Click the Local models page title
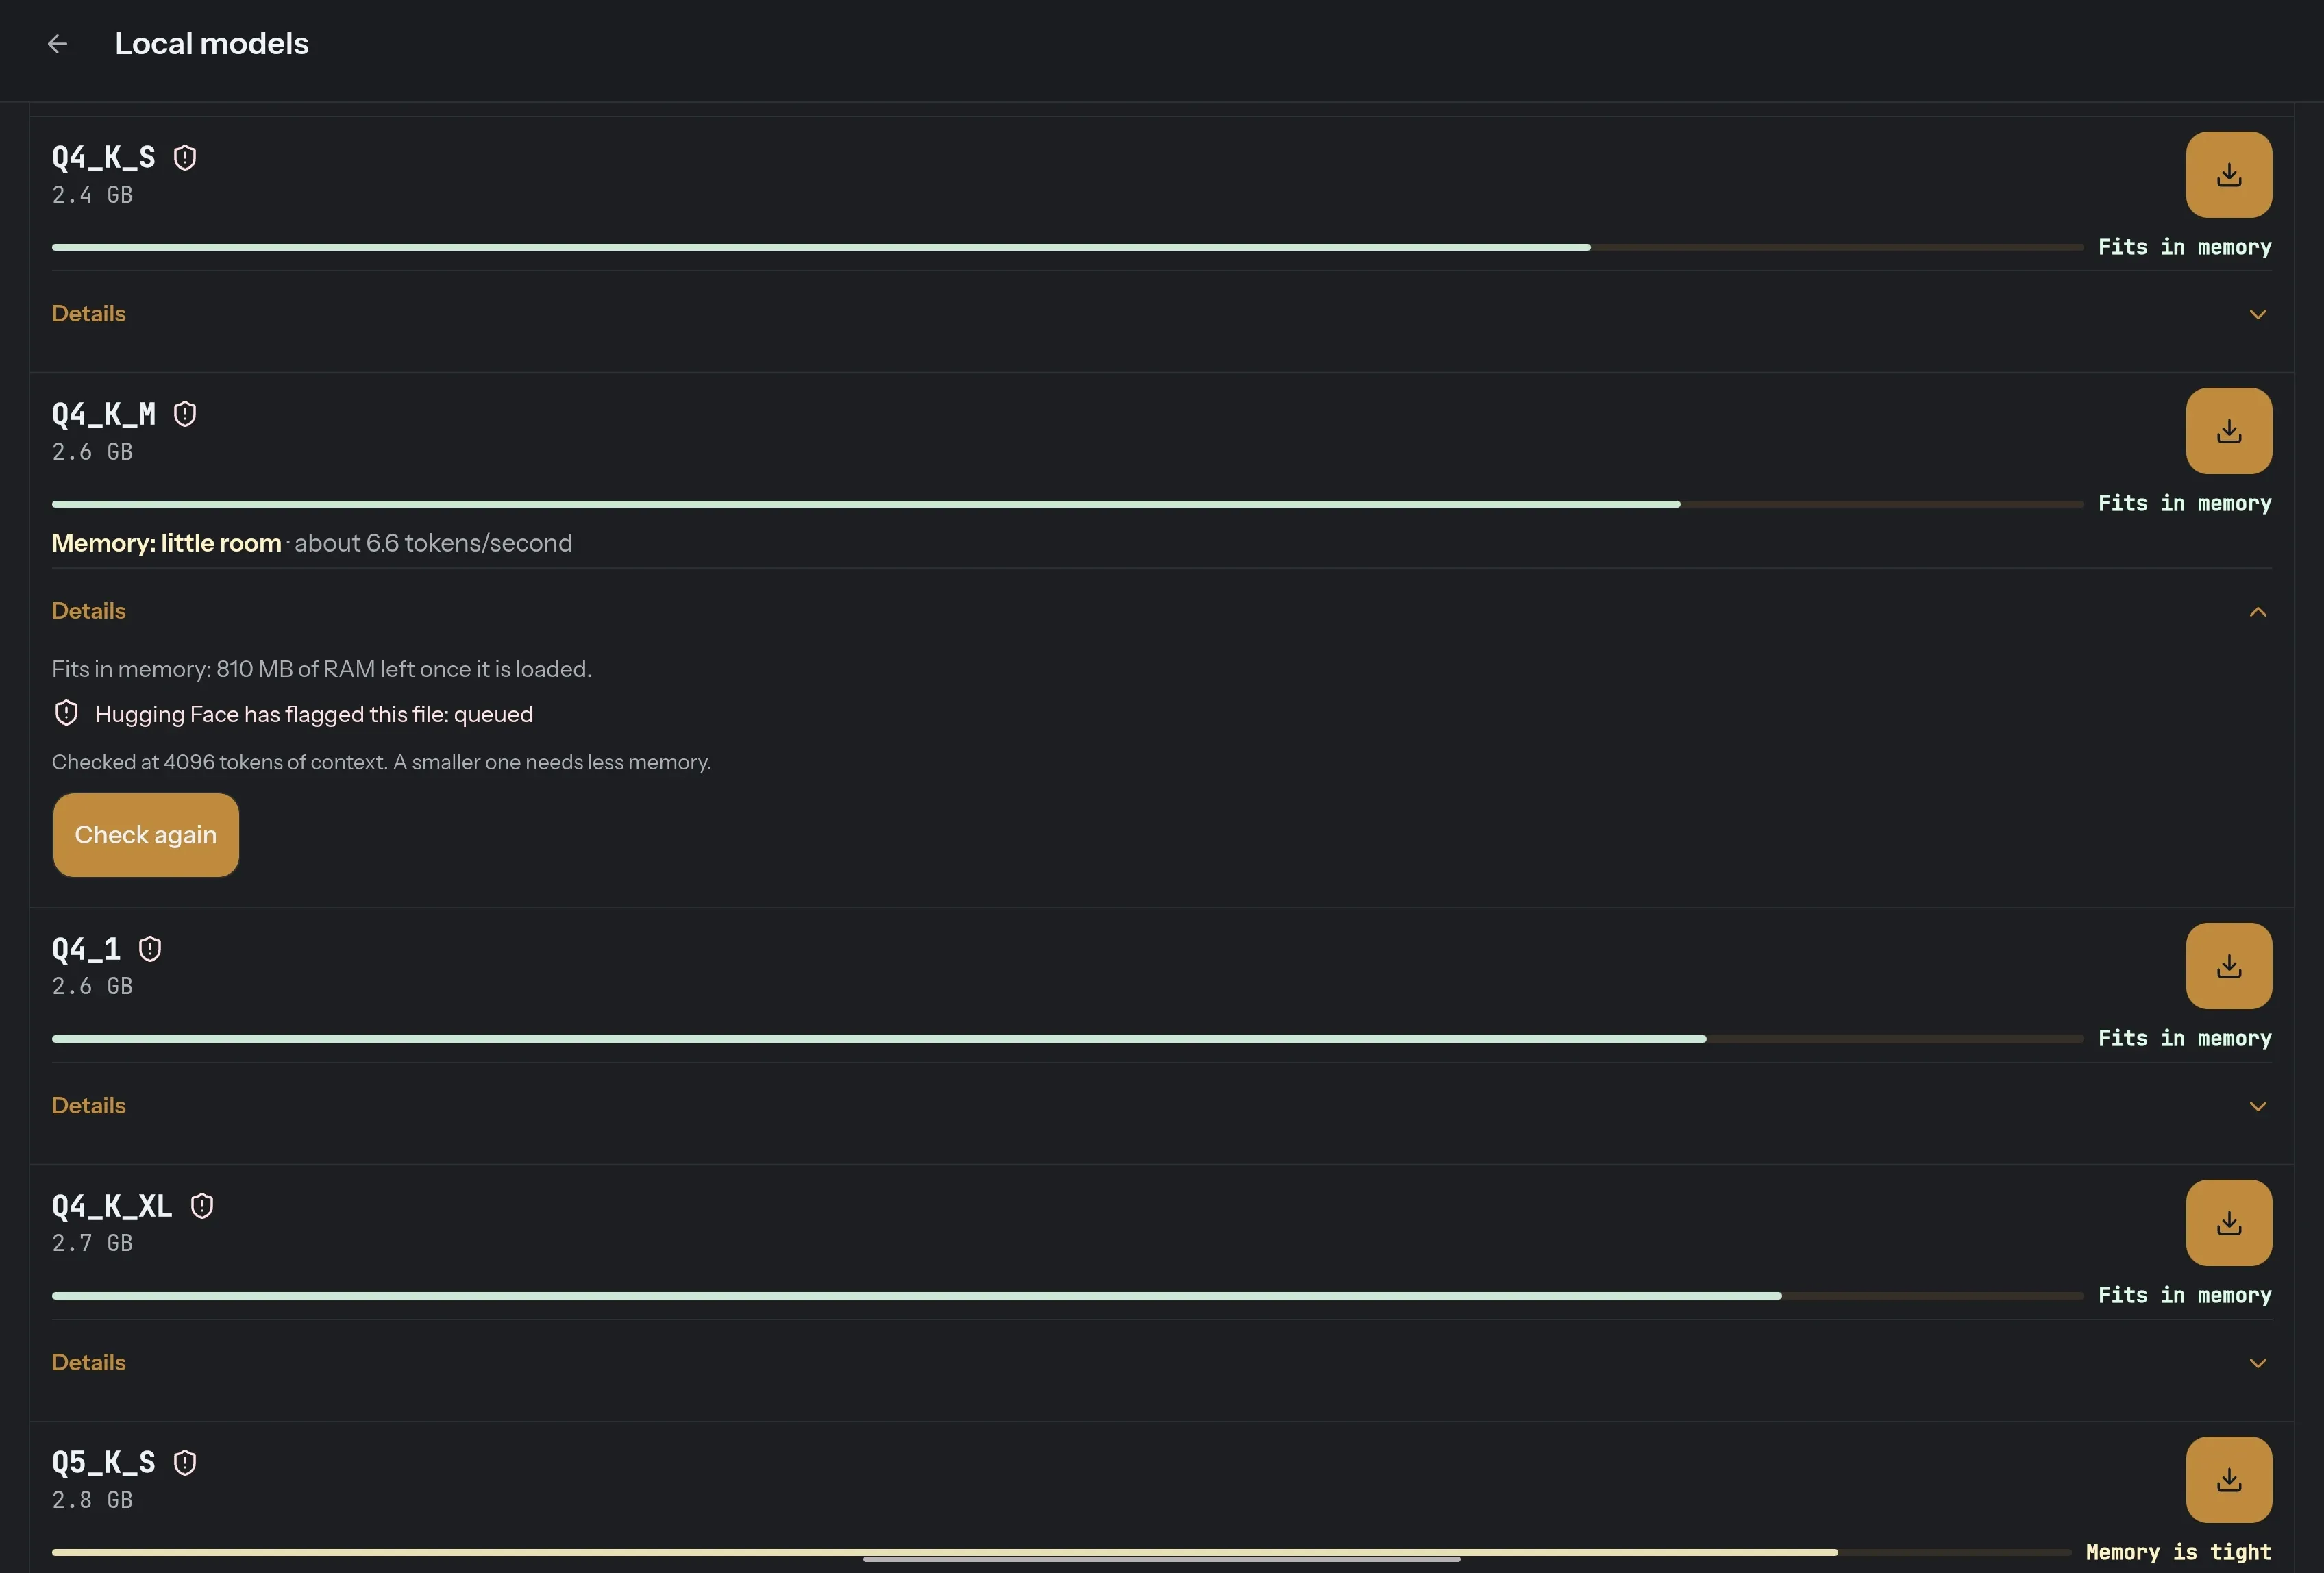2324x1573 pixels. click(212, 43)
